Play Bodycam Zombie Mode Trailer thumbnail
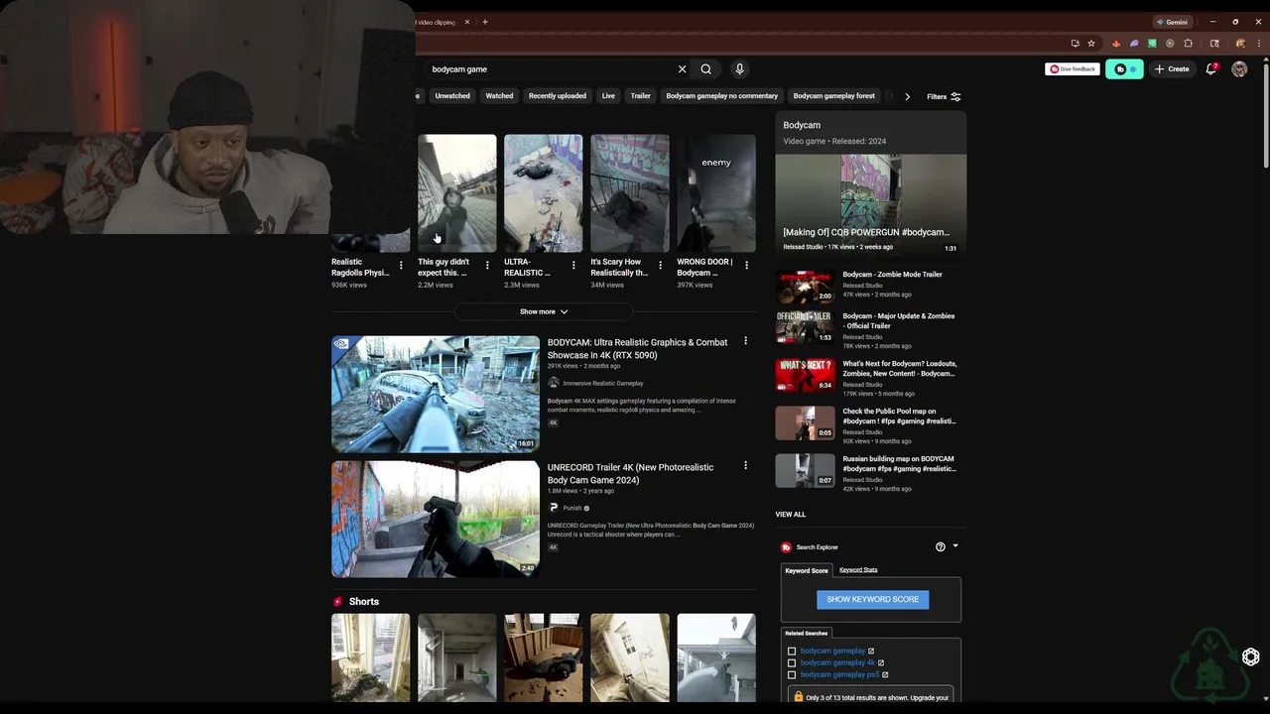The height and width of the screenshot is (714, 1270). coord(805,287)
